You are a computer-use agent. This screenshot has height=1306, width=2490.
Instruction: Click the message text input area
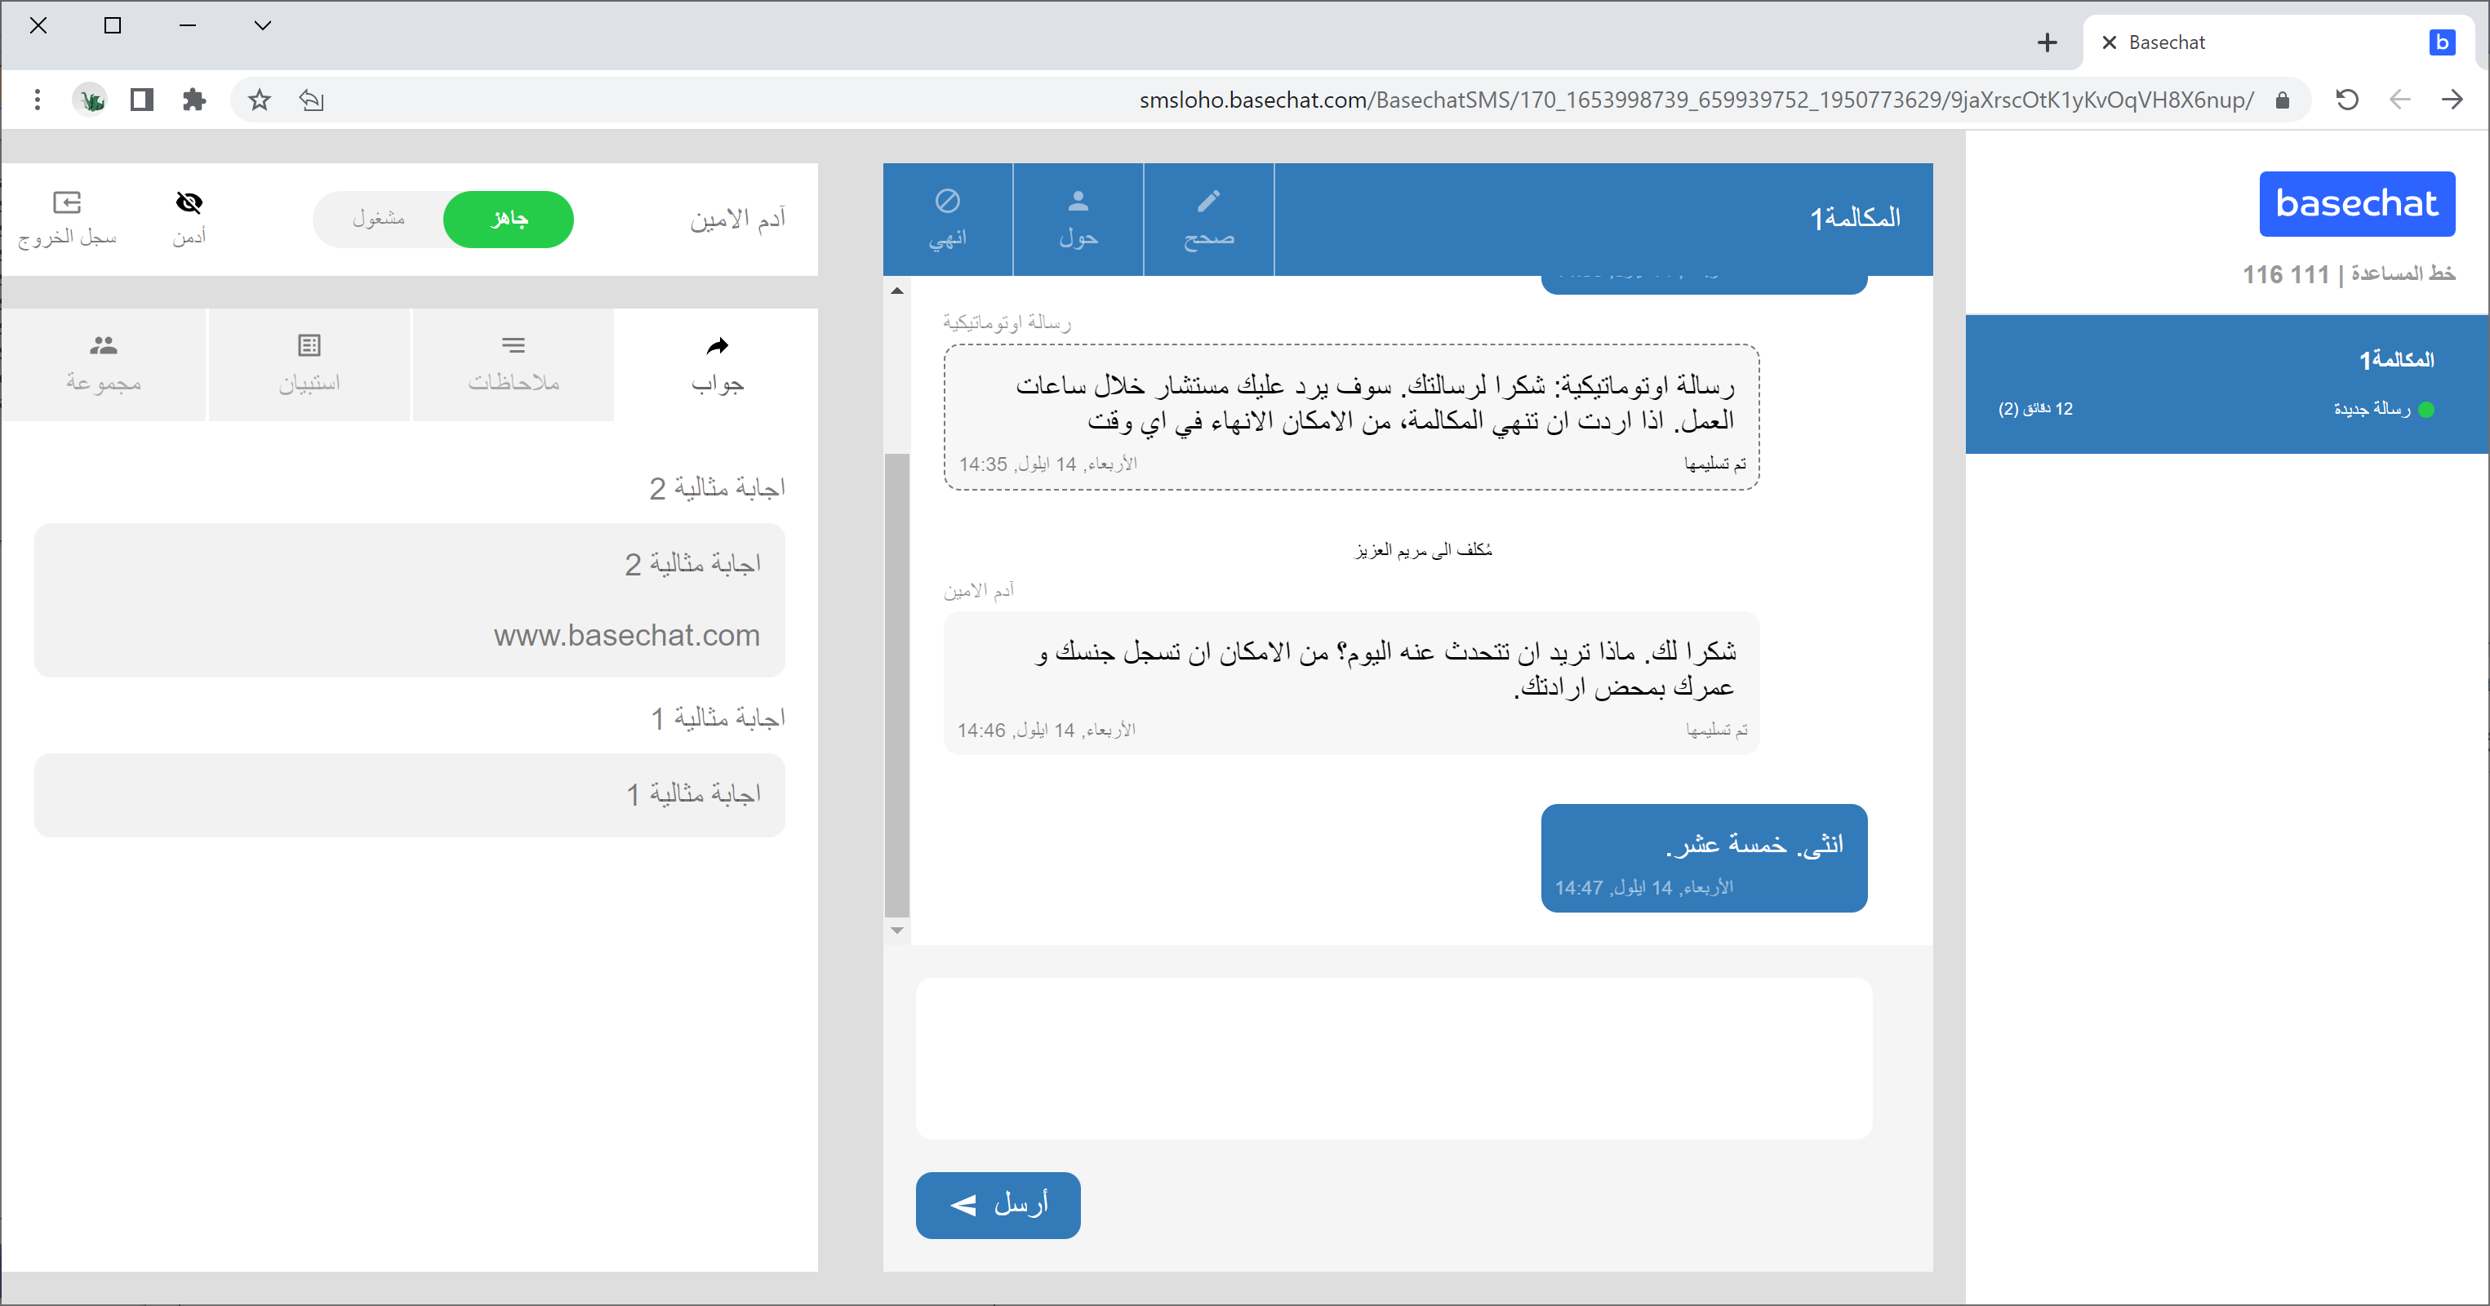(x=1393, y=1058)
